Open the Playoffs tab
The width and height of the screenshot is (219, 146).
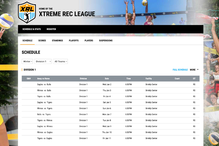(74, 41)
